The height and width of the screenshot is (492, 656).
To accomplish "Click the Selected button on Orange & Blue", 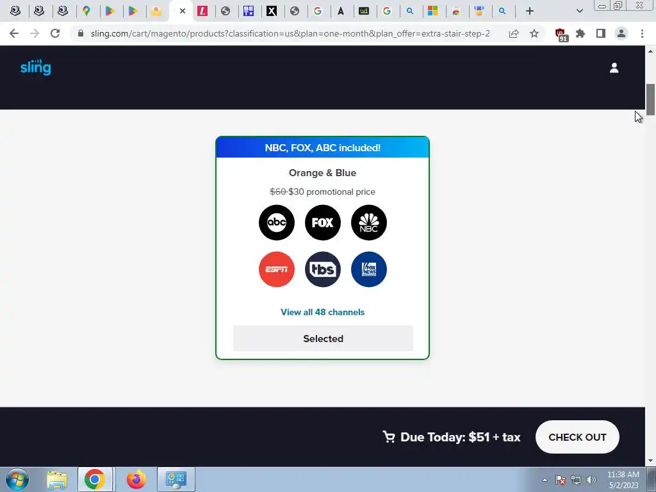I will 323,338.
